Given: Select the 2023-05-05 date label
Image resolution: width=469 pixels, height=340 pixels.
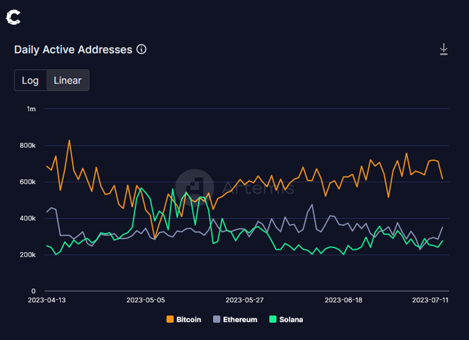Looking at the screenshot, I should [146, 300].
